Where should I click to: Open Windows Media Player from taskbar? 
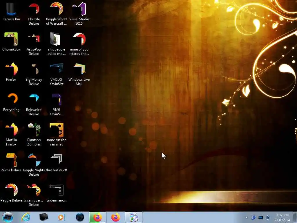pos(61,217)
